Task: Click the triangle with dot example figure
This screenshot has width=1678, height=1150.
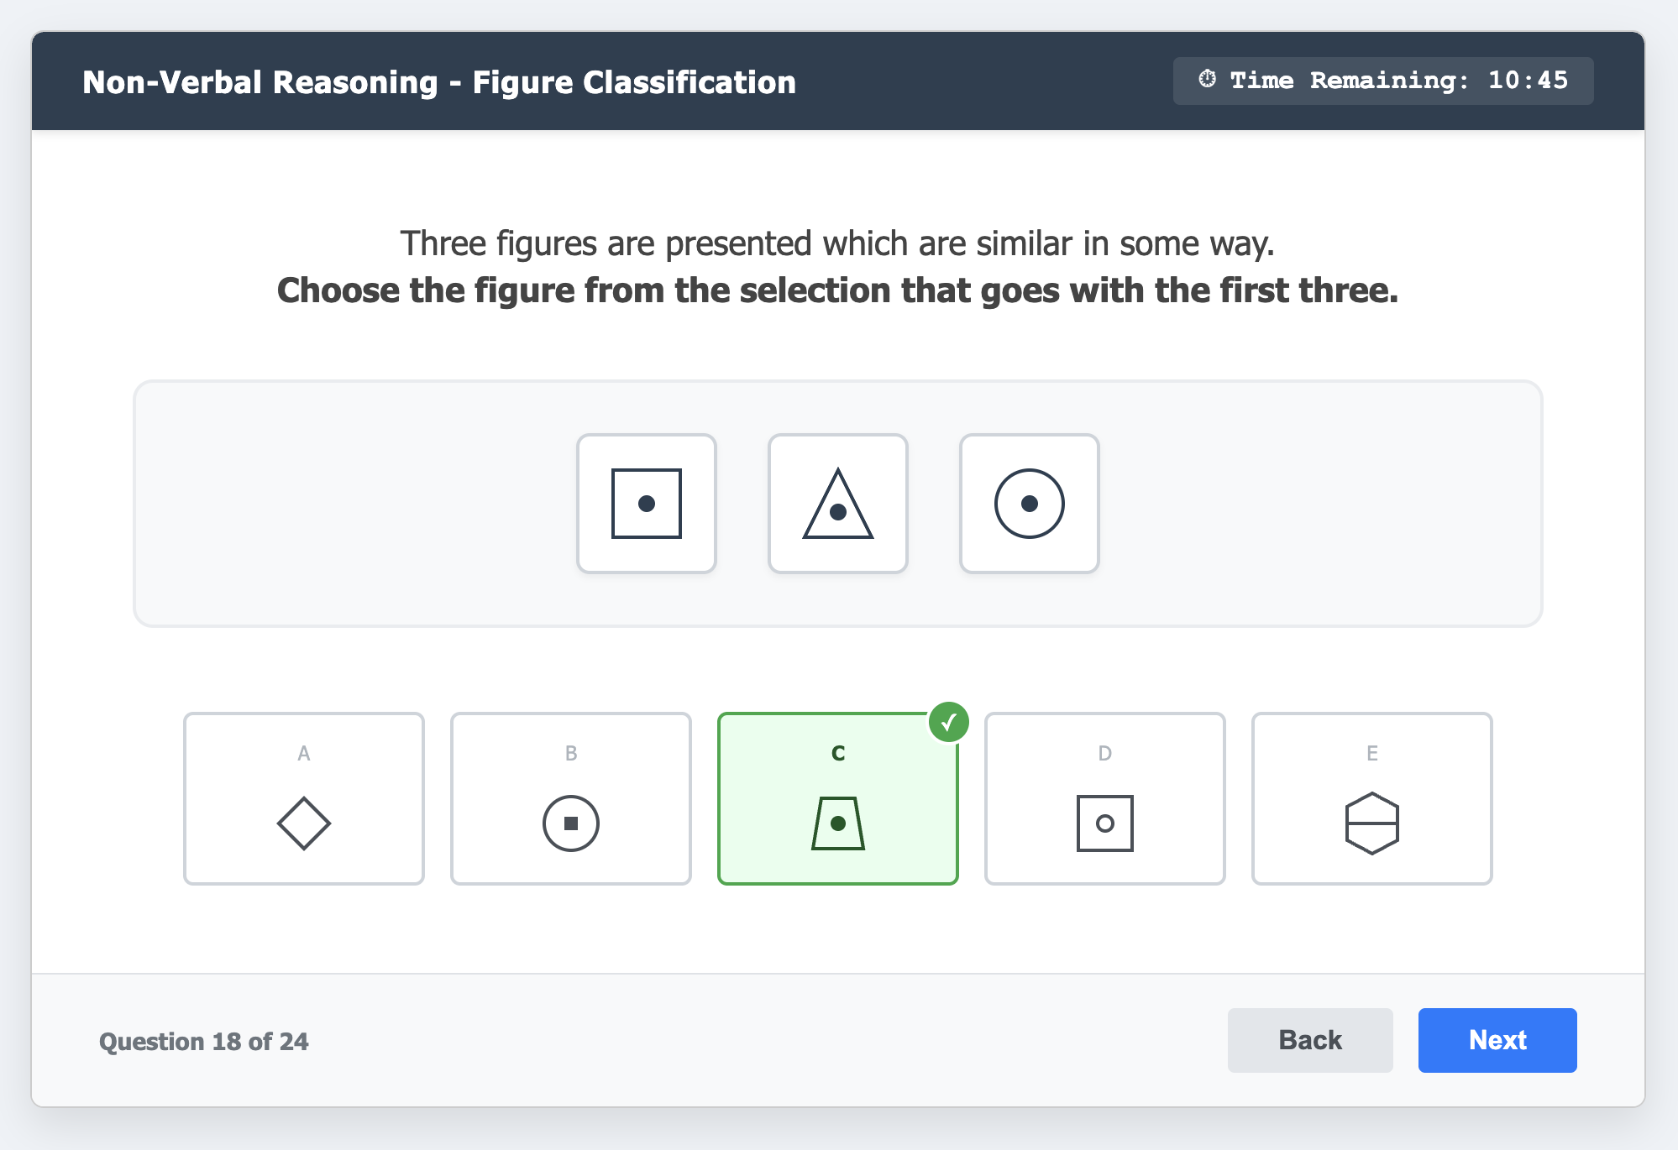Action: tap(837, 504)
